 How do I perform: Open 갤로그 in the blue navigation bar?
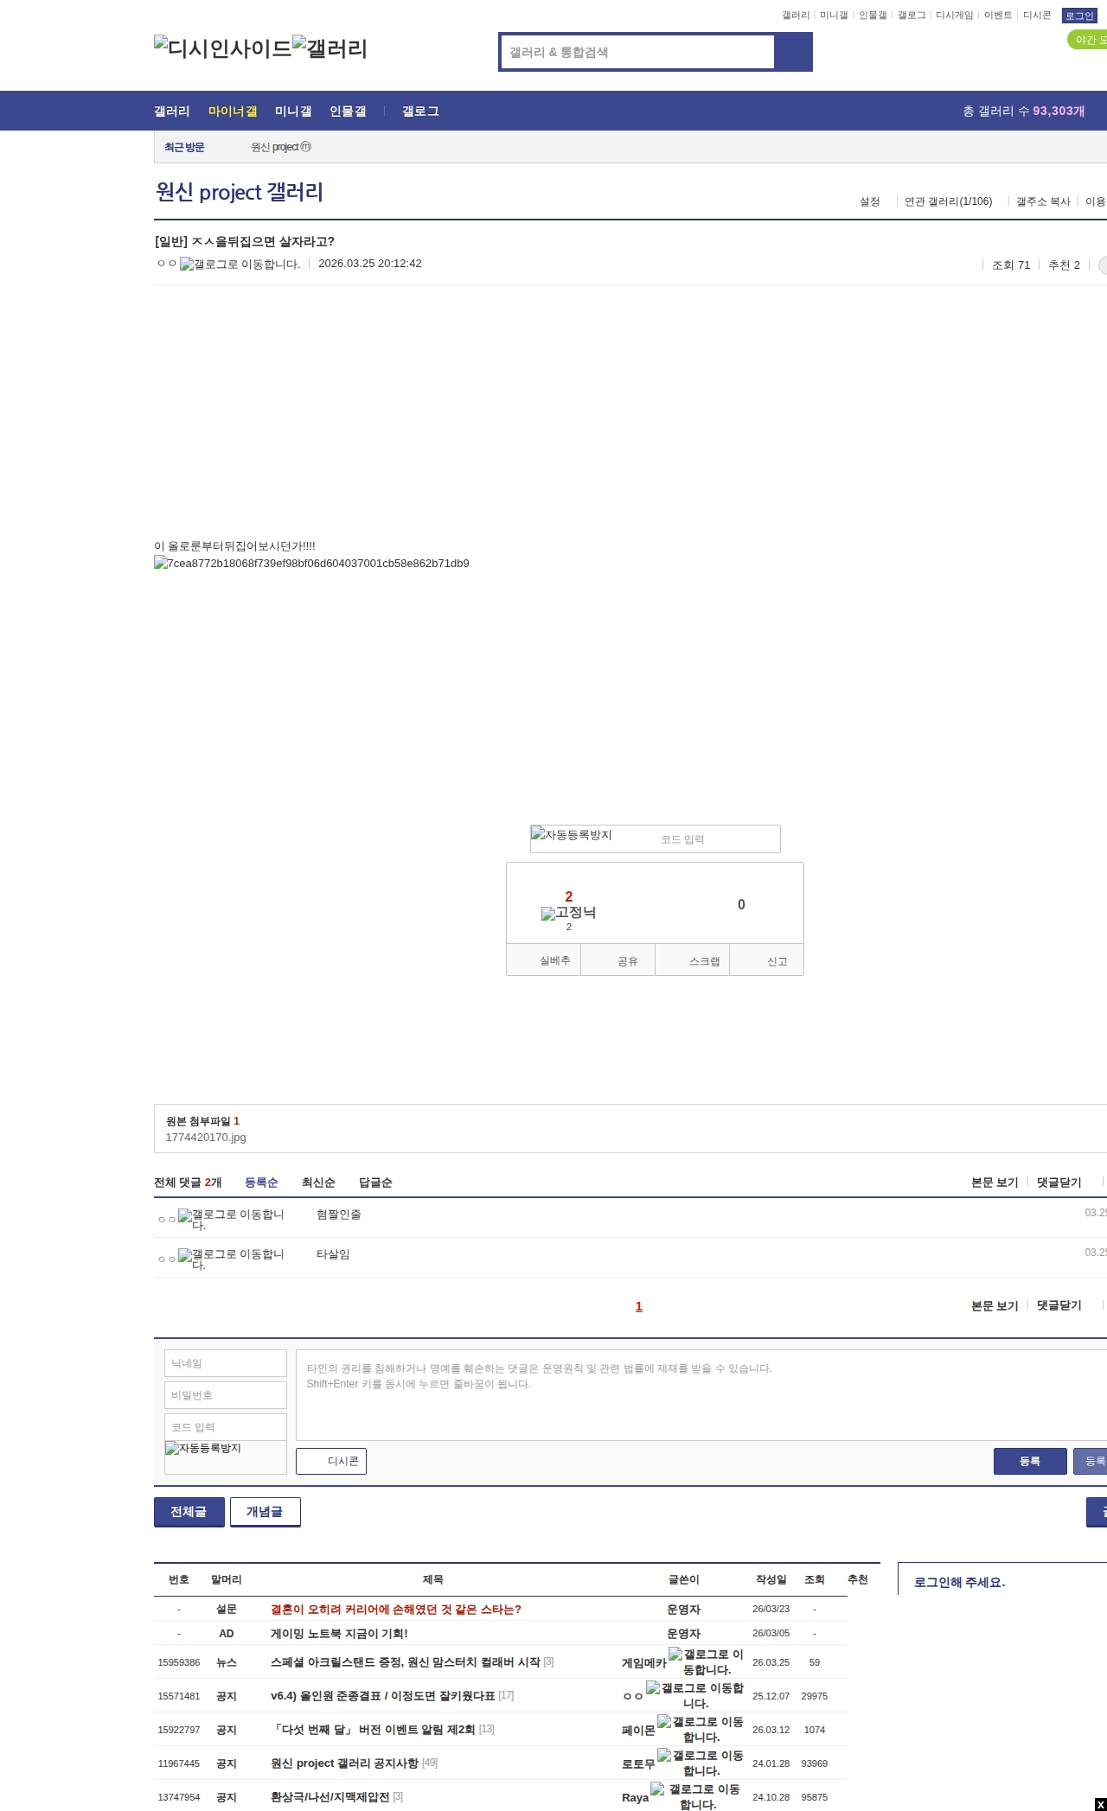pyautogui.click(x=420, y=112)
